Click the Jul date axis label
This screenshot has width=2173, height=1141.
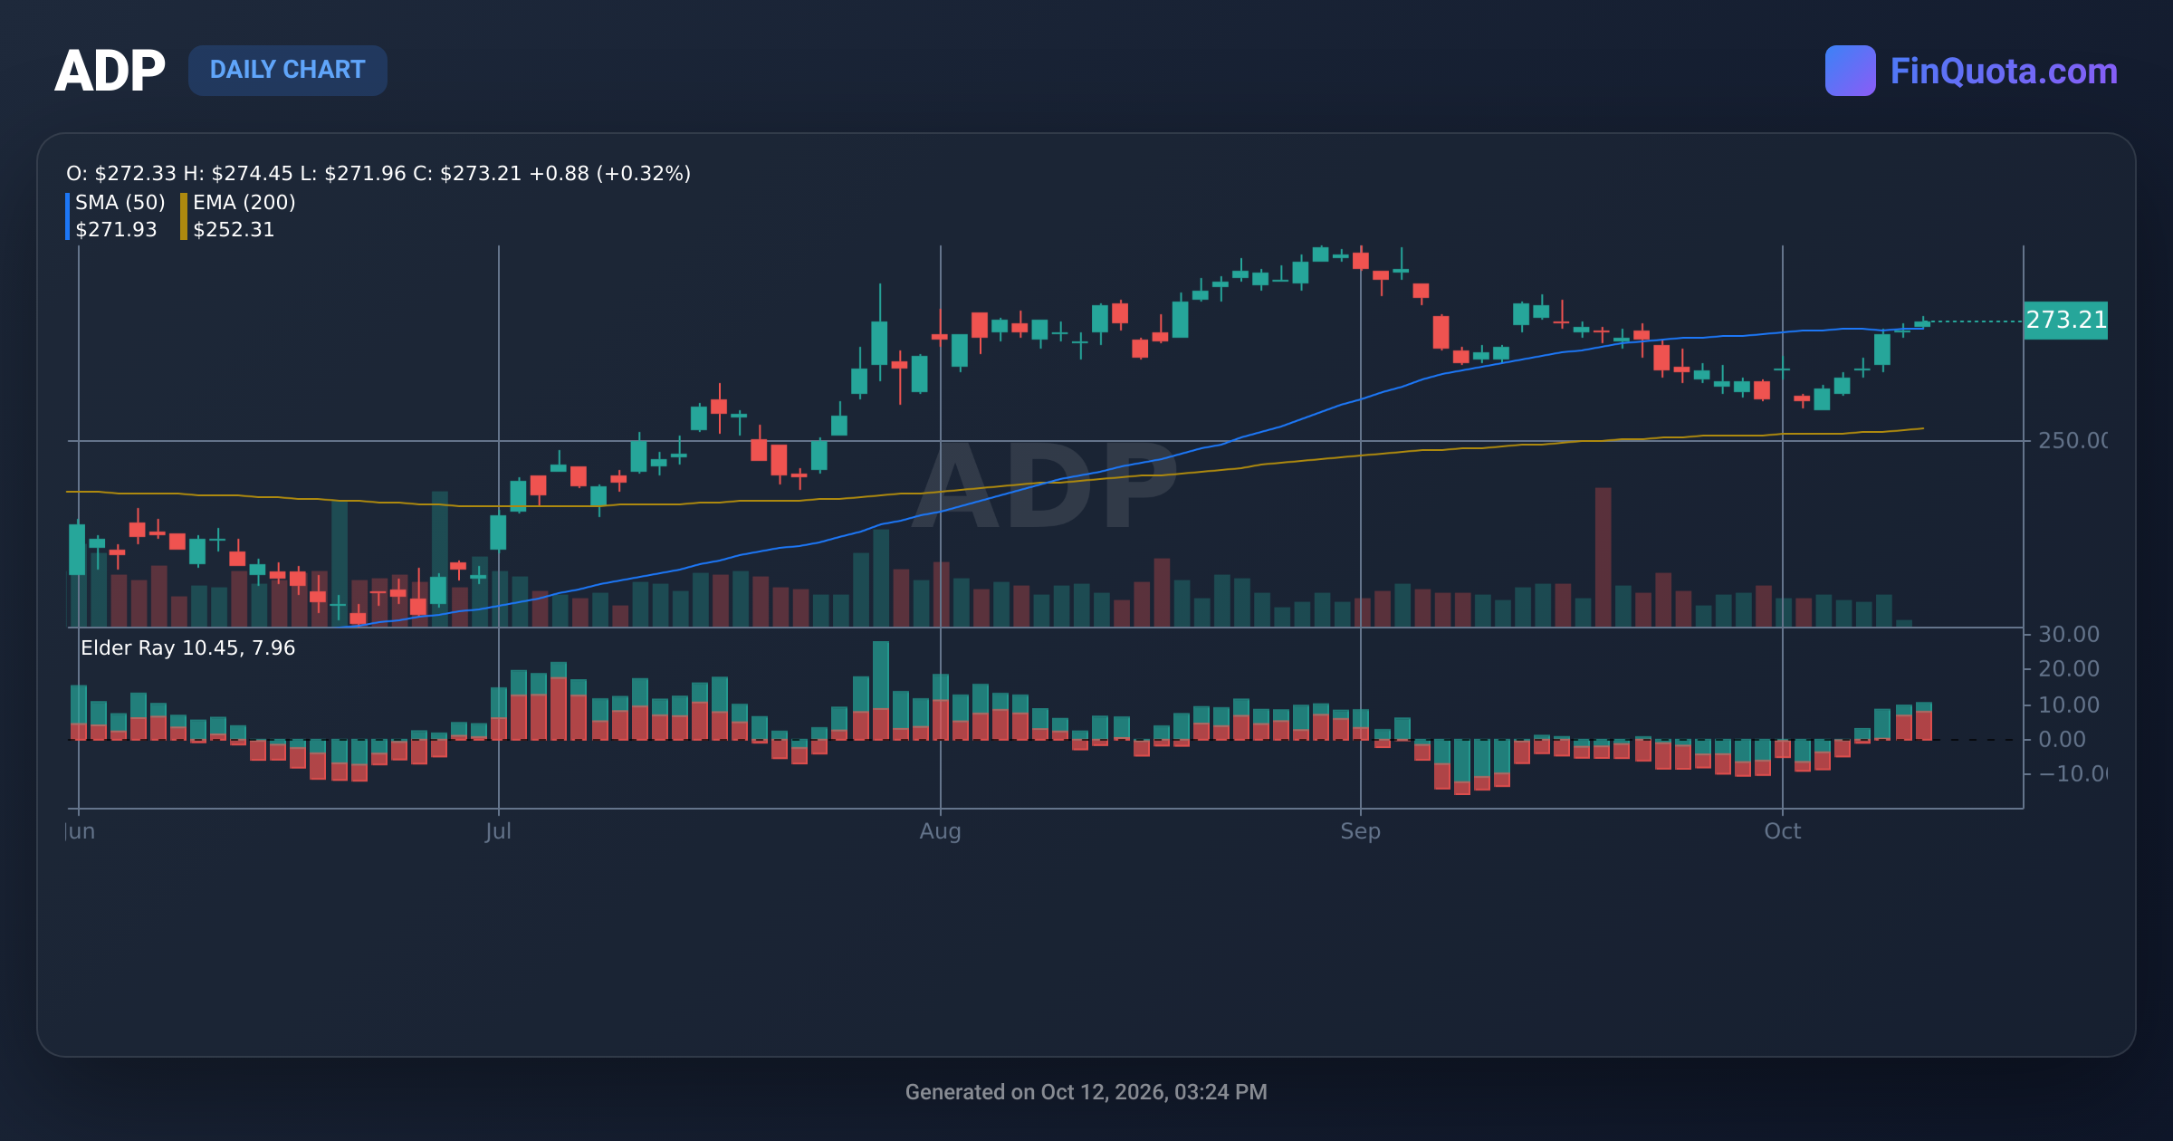(498, 831)
